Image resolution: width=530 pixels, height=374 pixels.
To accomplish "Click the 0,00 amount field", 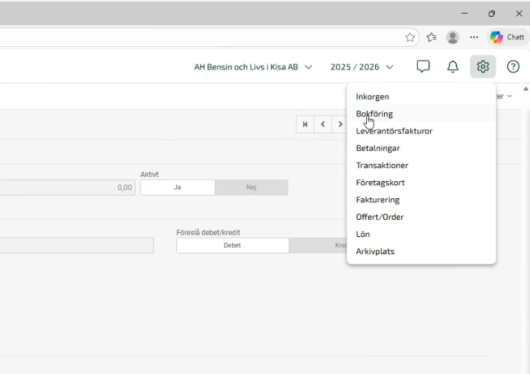I will pos(67,187).
